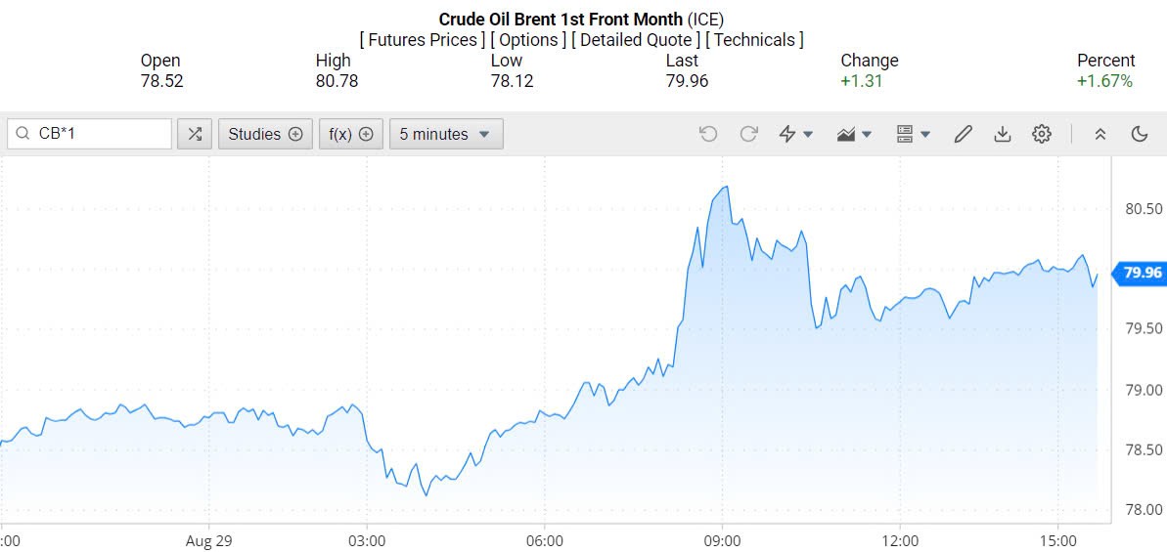Toggle dark mode moon icon

1139,134
